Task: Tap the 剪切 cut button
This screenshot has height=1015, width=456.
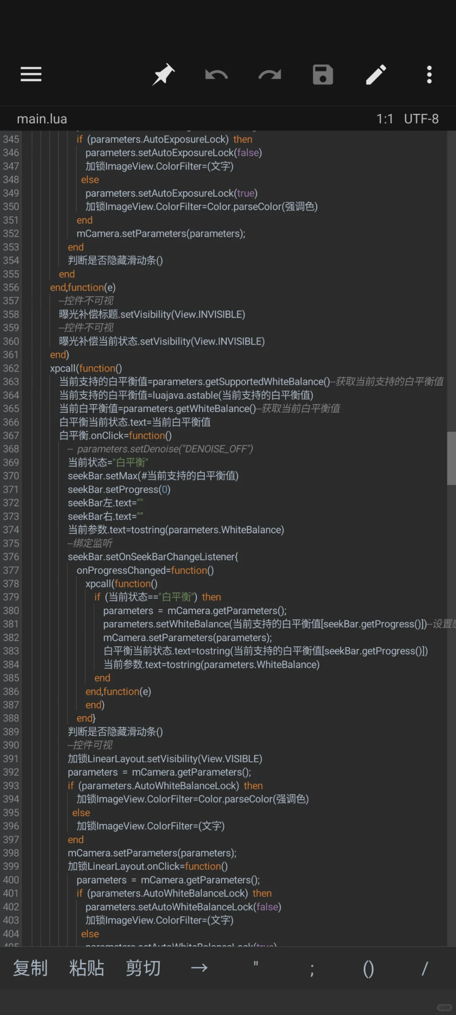Action: click(143, 968)
